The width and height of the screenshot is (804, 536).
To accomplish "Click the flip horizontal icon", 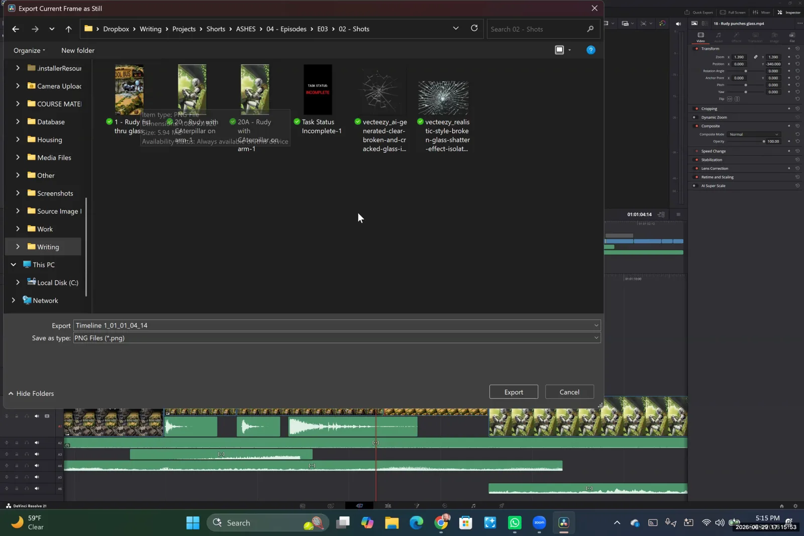I will click(x=730, y=99).
